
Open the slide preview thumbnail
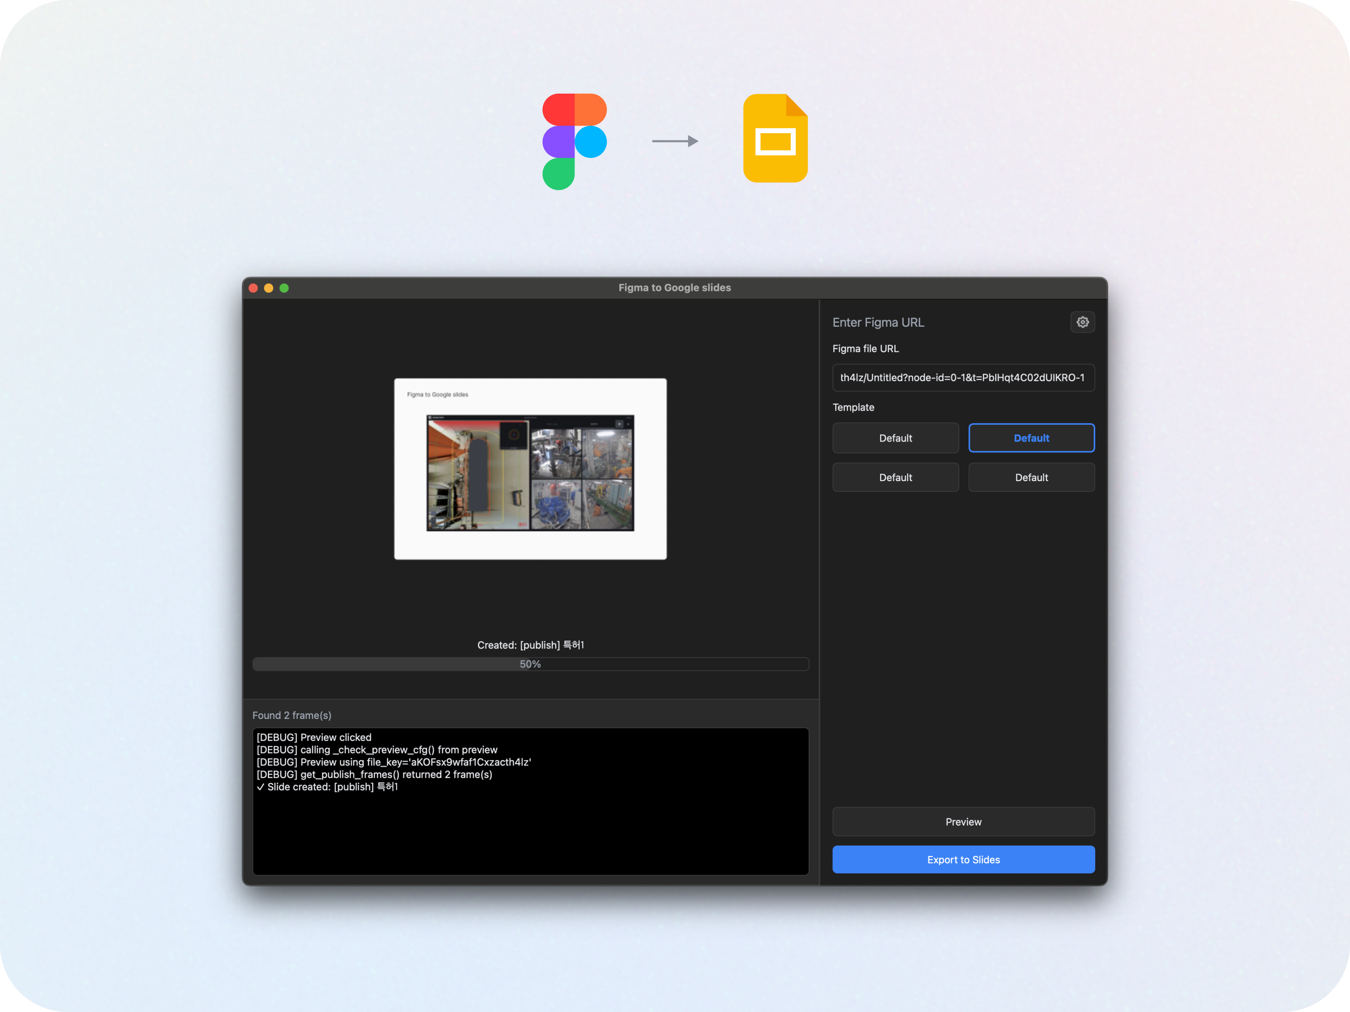(x=530, y=468)
